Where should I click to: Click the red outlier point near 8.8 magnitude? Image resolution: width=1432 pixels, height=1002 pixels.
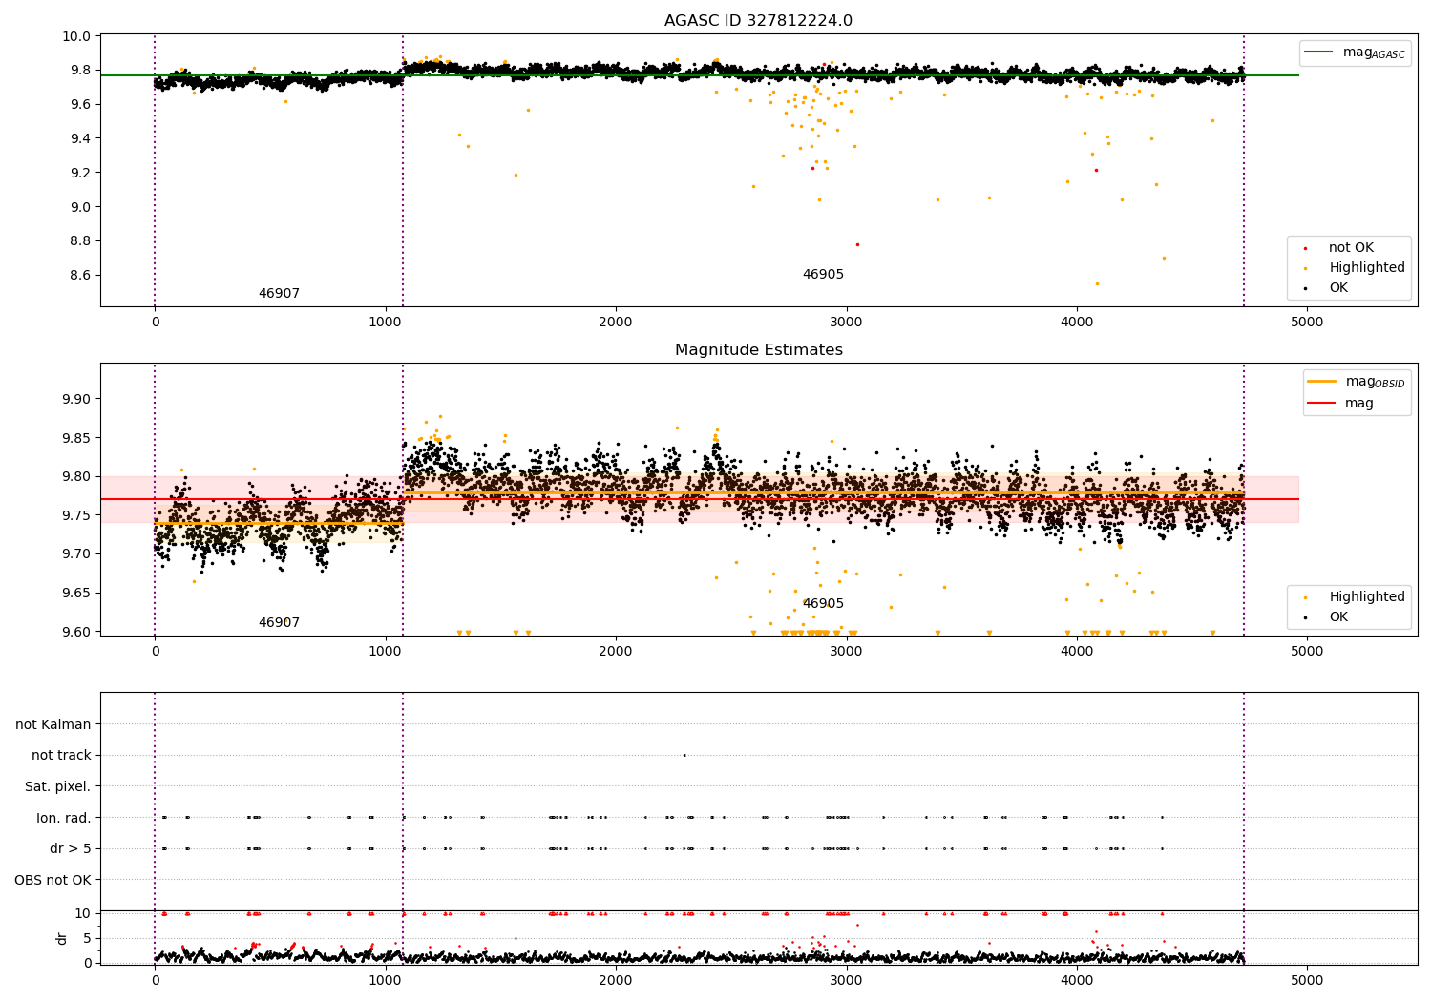click(x=857, y=244)
